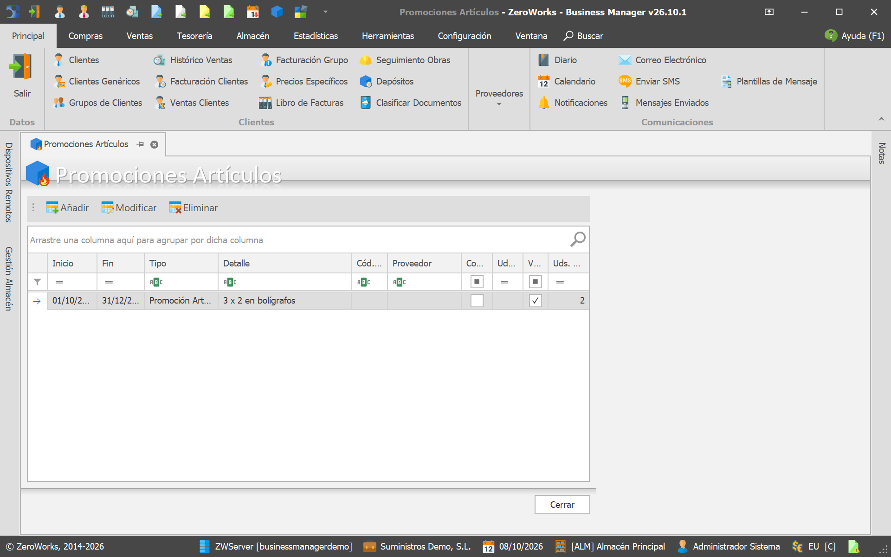Open Plantillas de Mensaje
Viewport: 891px width, 557px height.
(x=769, y=81)
